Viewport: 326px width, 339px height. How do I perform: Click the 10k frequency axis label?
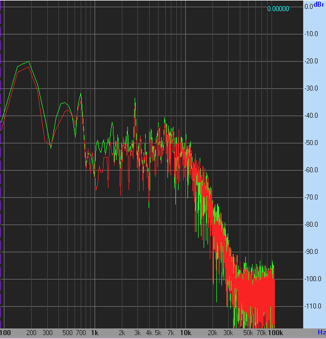(185, 333)
